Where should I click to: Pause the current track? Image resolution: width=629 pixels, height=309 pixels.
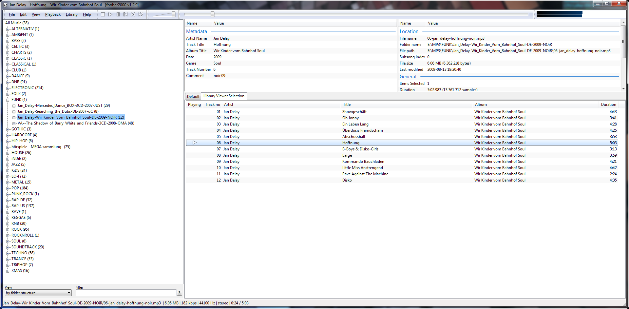[118, 14]
